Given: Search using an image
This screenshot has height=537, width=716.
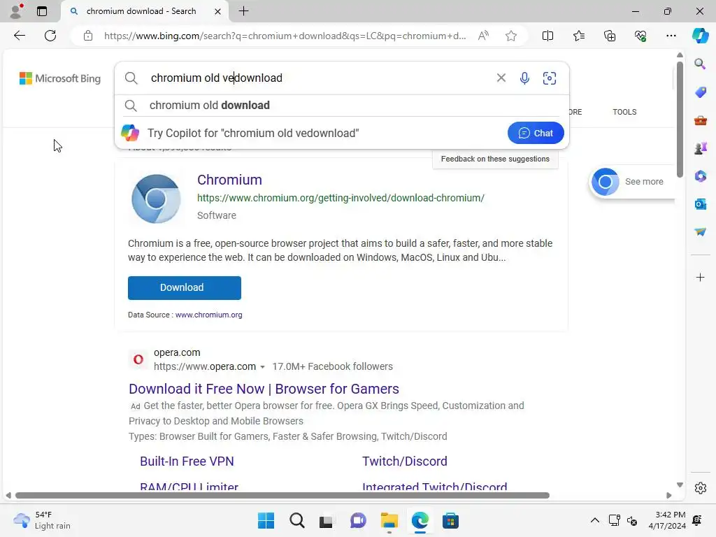Looking at the screenshot, I should [x=550, y=78].
